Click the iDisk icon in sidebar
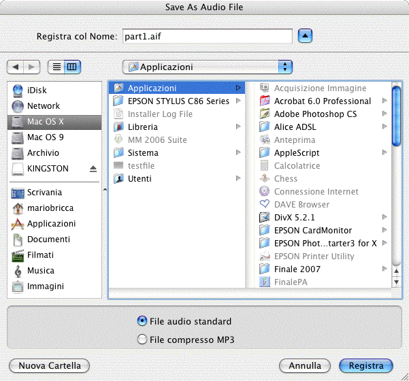 [x=18, y=90]
